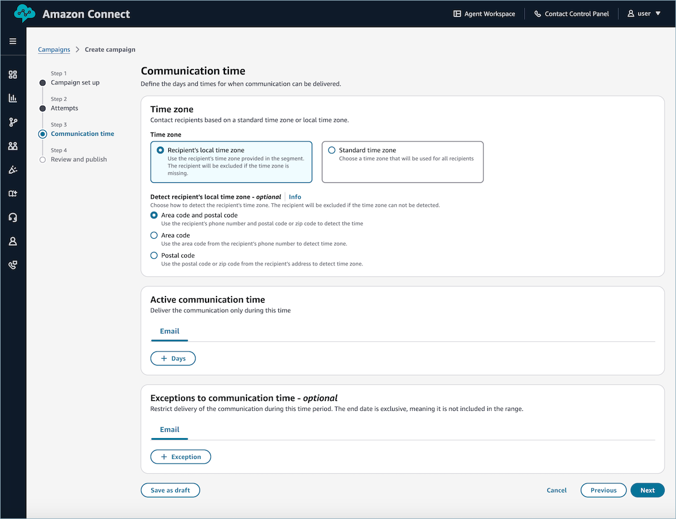This screenshot has width=676, height=519.
Task: Click the Info link beside detect time zone
Action: tap(295, 196)
